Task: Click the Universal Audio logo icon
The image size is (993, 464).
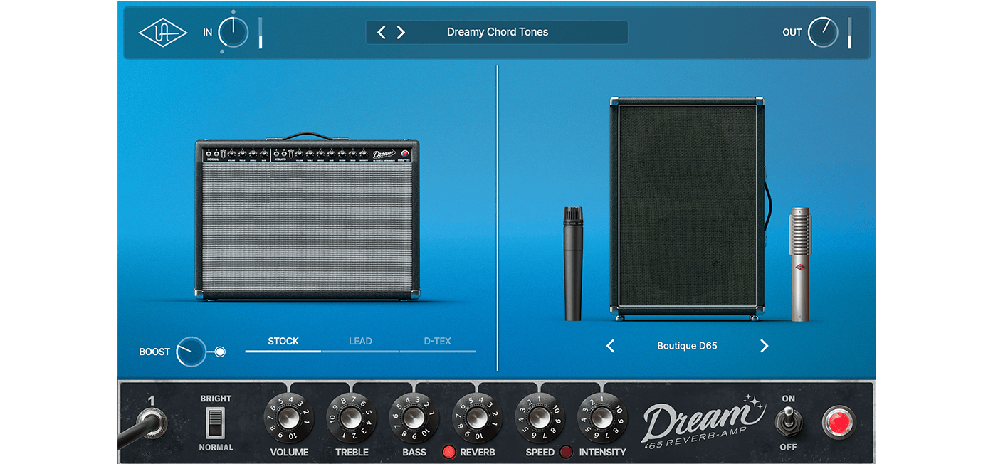Action: coord(163,33)
